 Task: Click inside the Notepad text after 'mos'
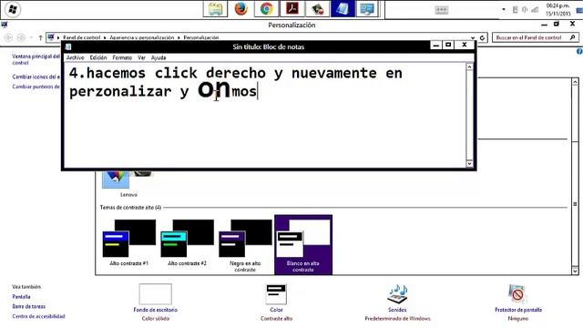tap(258, 91)
